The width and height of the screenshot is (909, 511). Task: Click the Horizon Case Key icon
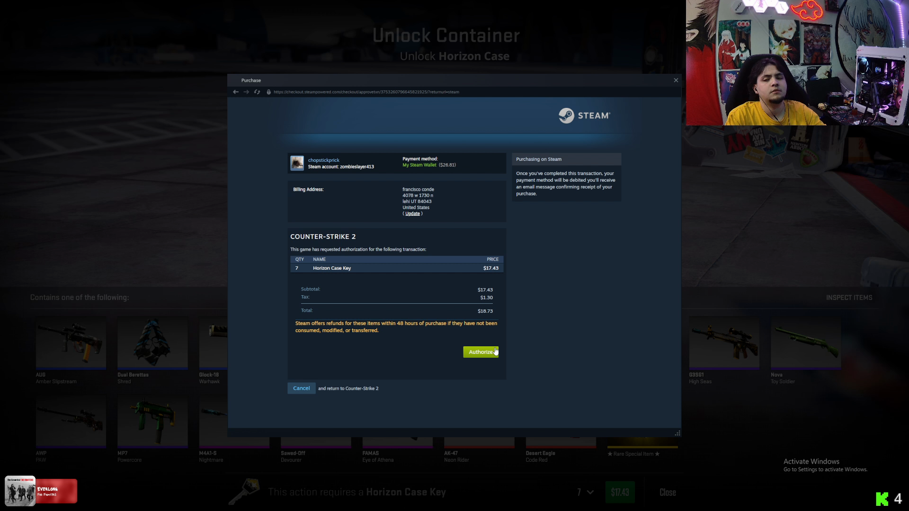[x=244, y=492]
